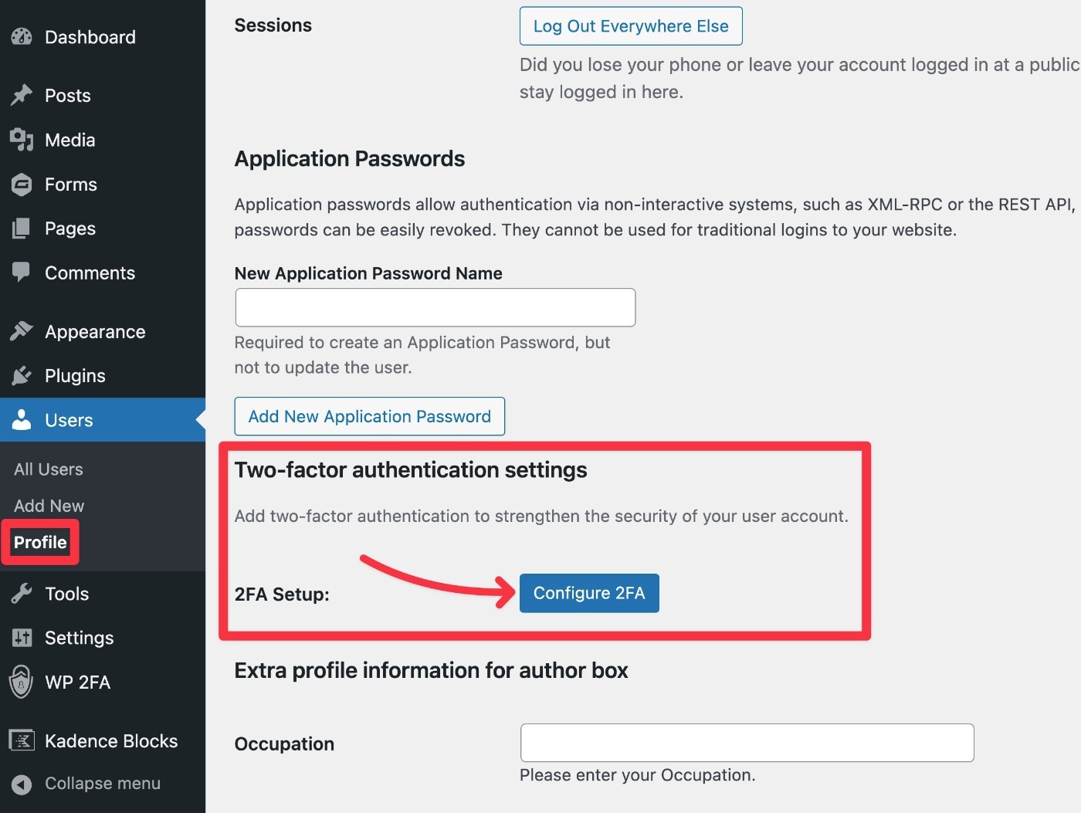Screen dimensions: 1081x813
Task: Focus the Occupation text field
Action: 747,743
